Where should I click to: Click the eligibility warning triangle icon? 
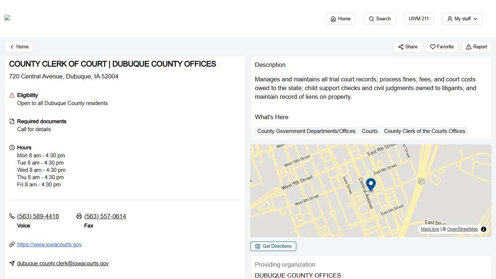pyautogui.click(x=12, y=95)
